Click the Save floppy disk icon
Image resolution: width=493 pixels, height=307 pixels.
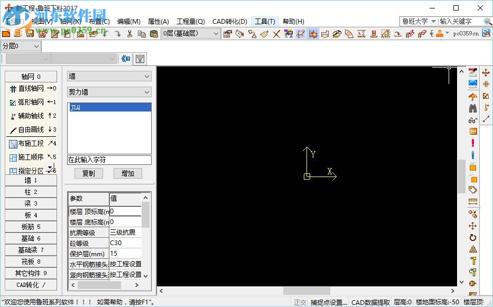[30, 34]
